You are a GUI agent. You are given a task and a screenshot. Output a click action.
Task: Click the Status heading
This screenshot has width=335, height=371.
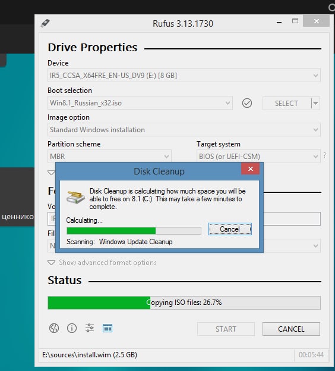pyautogui.click(x=65, y=280)
